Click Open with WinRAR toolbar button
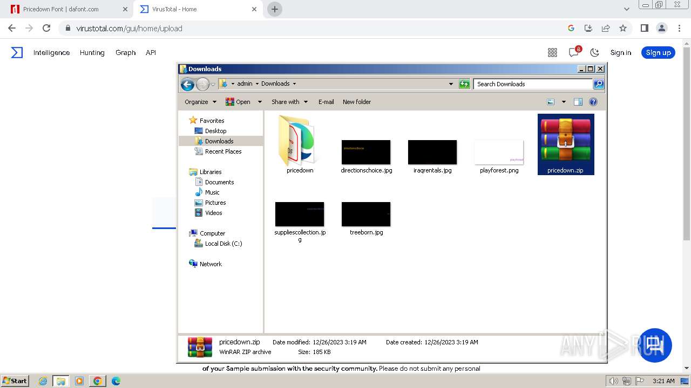The height and width of the screenshot is (388, 691). click(238, 102)
